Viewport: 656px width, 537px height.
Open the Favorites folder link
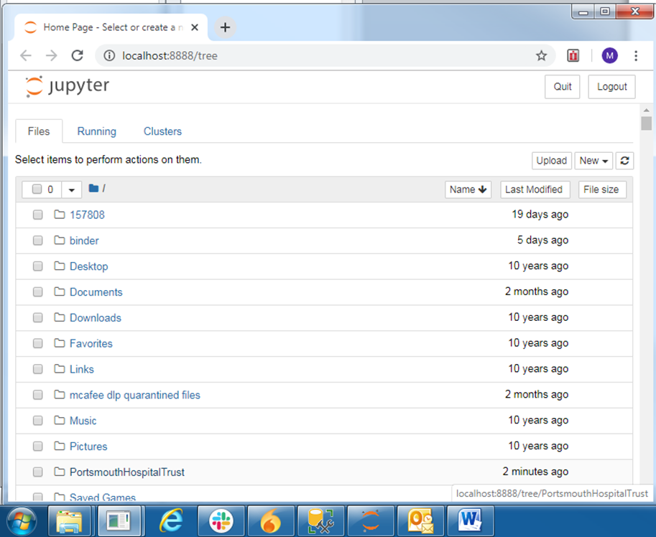tap(91, 343)
